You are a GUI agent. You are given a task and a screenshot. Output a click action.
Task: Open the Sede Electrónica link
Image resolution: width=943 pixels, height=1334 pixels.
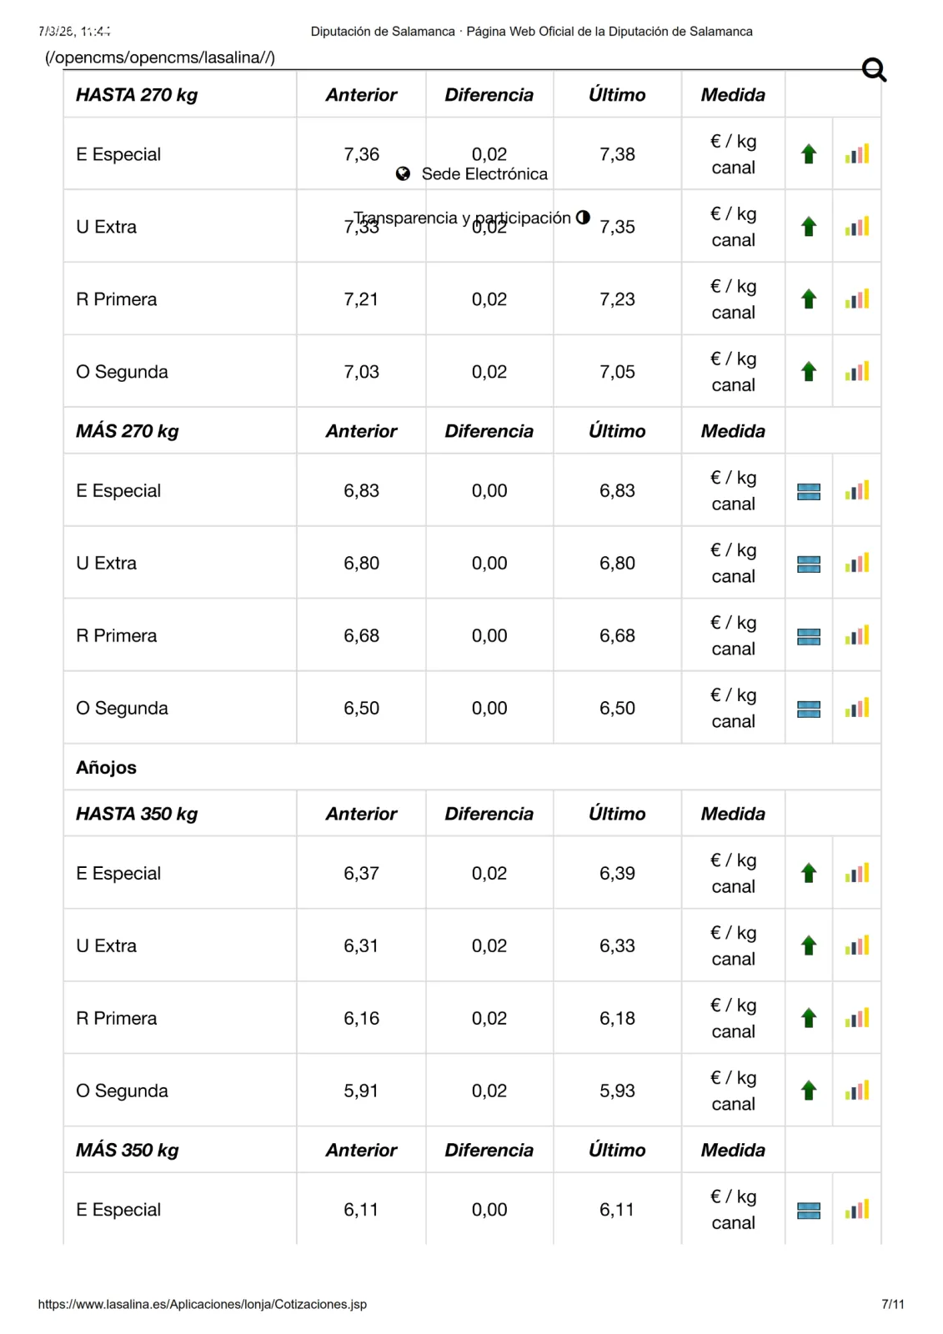click(484, 173)
